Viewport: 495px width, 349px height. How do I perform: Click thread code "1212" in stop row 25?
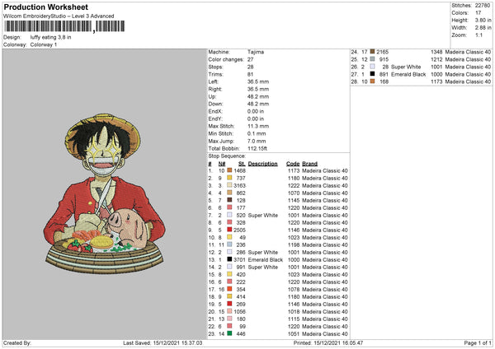pyautogui.click(x=436, y=59)
